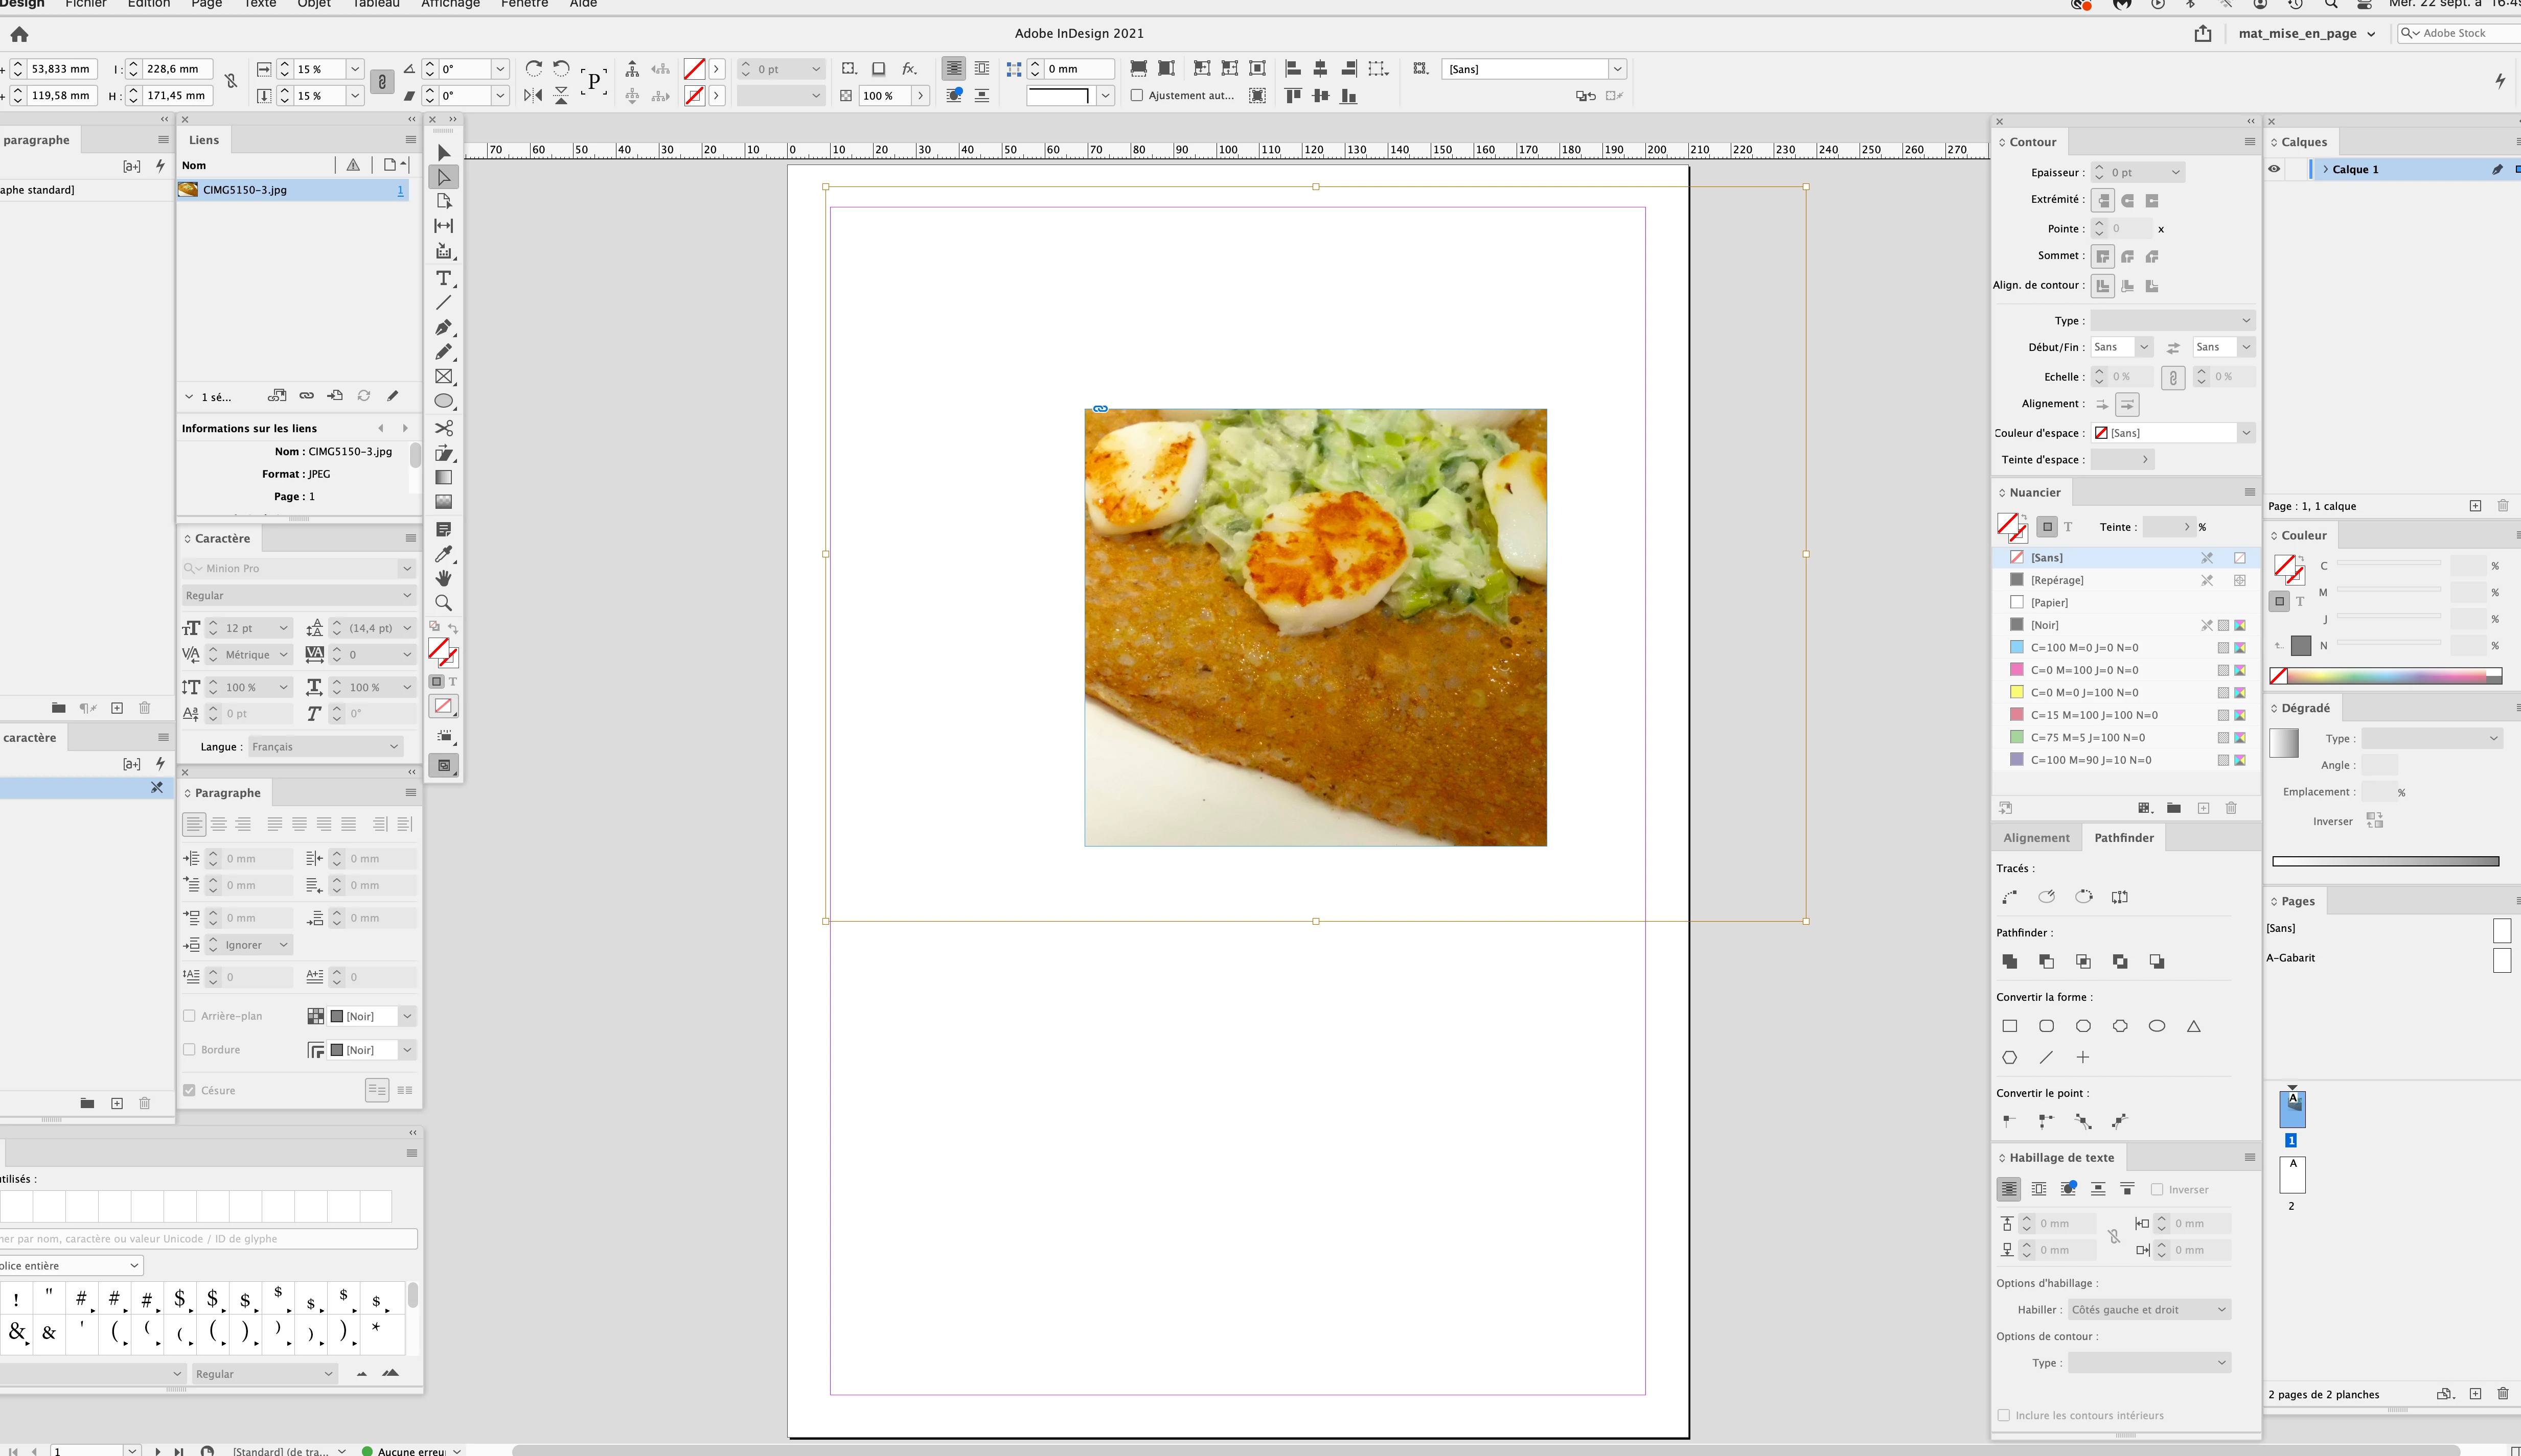Pick the Scissors tool

[x=443, y=428]
